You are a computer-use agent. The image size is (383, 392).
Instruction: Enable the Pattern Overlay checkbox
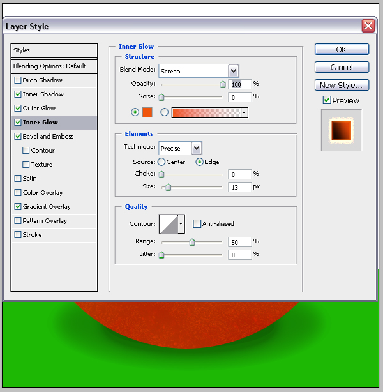(x=18, y=220)
